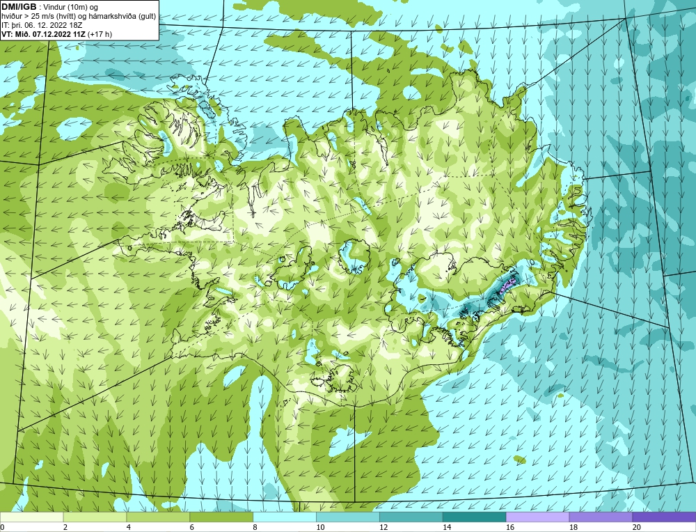Click the legend label '20'

pyautogui.click(x=637, y=527)
